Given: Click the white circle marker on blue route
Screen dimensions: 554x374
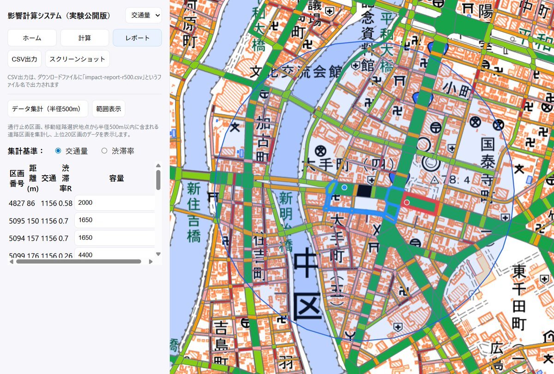Looking at the screenshot, I should tap(344, 188).
